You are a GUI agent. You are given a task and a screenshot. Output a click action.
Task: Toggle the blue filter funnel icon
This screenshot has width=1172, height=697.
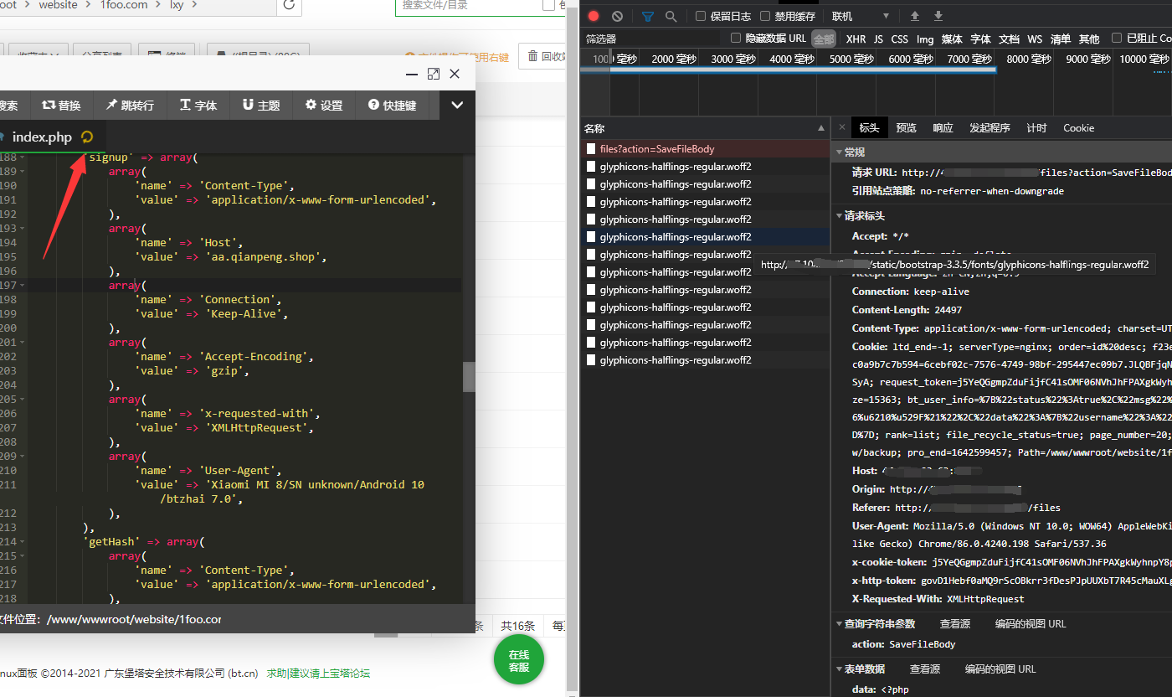coord(648,16)
